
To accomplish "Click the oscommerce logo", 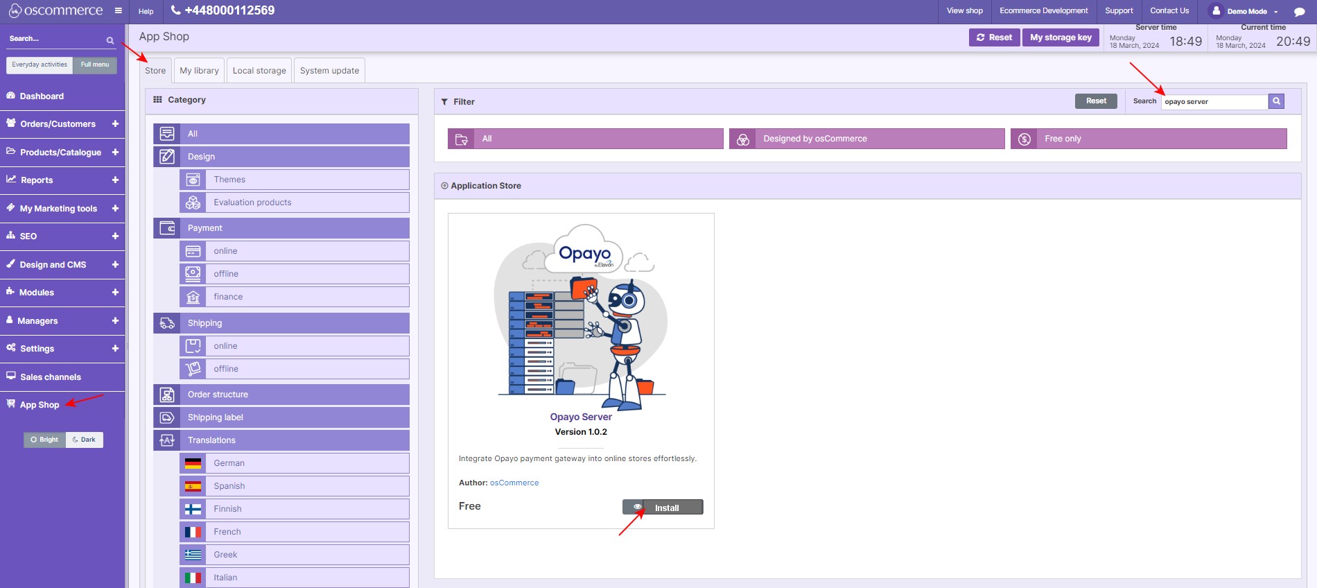I will click(55, 10).
